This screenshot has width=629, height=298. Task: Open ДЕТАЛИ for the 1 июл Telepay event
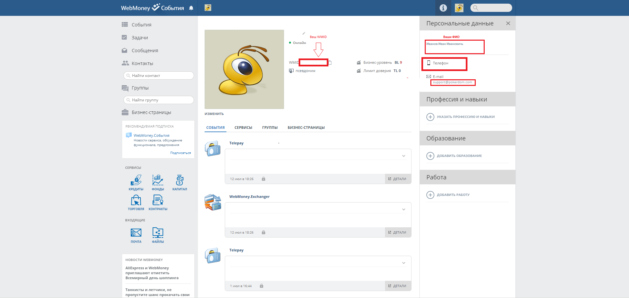(398, 286)
